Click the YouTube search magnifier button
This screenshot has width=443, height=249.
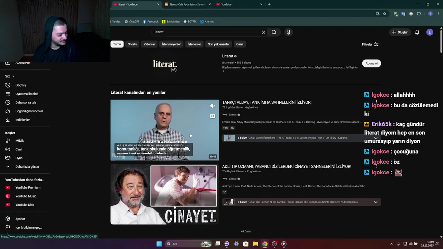(274, 32)
